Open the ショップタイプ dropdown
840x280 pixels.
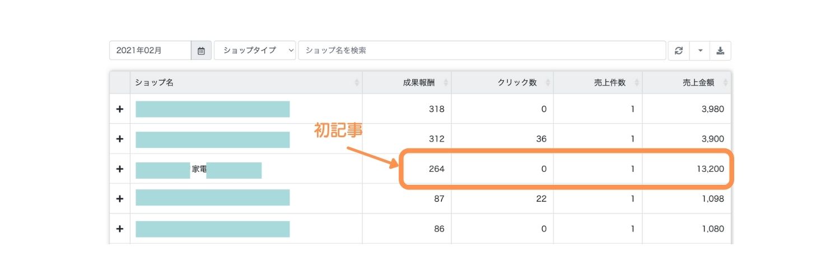(x=255, y=50)
